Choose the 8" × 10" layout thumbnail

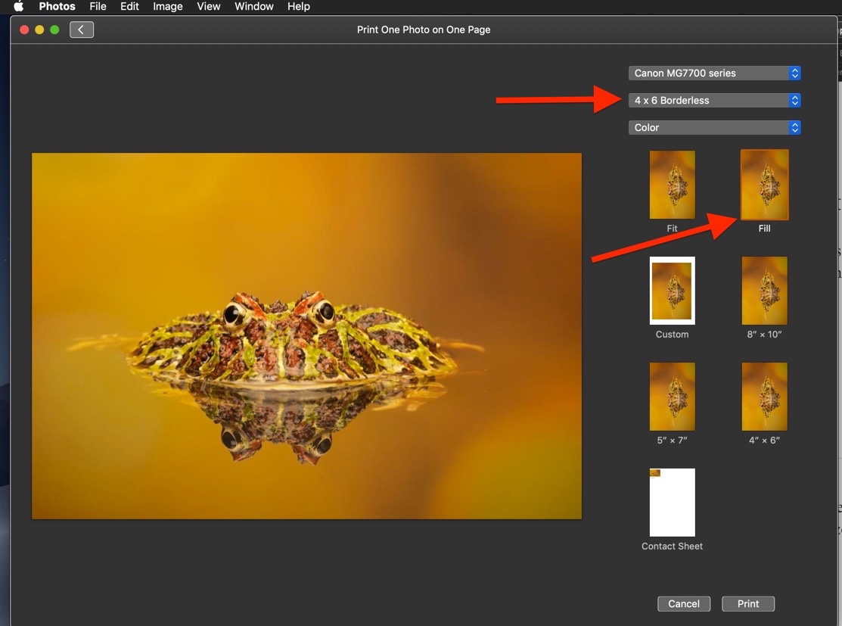tap(764, 291)
